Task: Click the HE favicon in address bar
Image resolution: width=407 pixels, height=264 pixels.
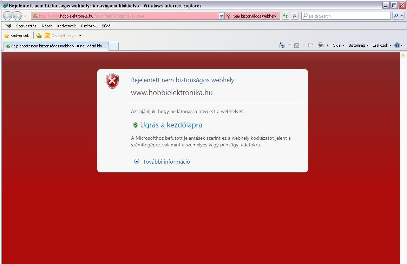Action: (35, 16)
